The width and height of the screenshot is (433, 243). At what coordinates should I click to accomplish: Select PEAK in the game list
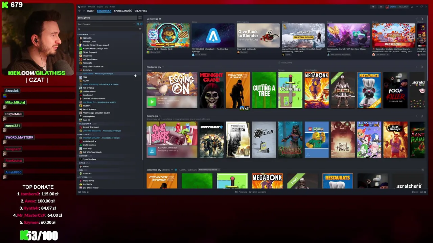click(85, 77)
